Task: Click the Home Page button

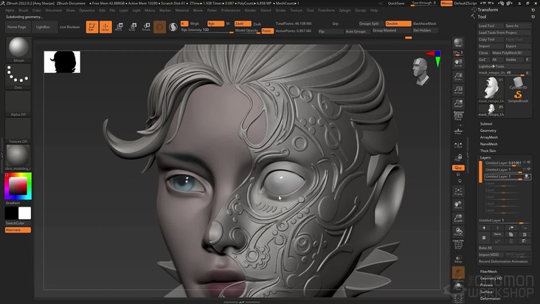Action: point(17,27)
